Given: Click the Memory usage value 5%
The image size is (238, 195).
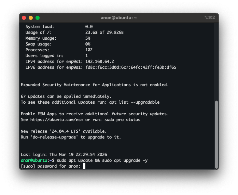Looking at the screenshot, I should pos(88,38).
